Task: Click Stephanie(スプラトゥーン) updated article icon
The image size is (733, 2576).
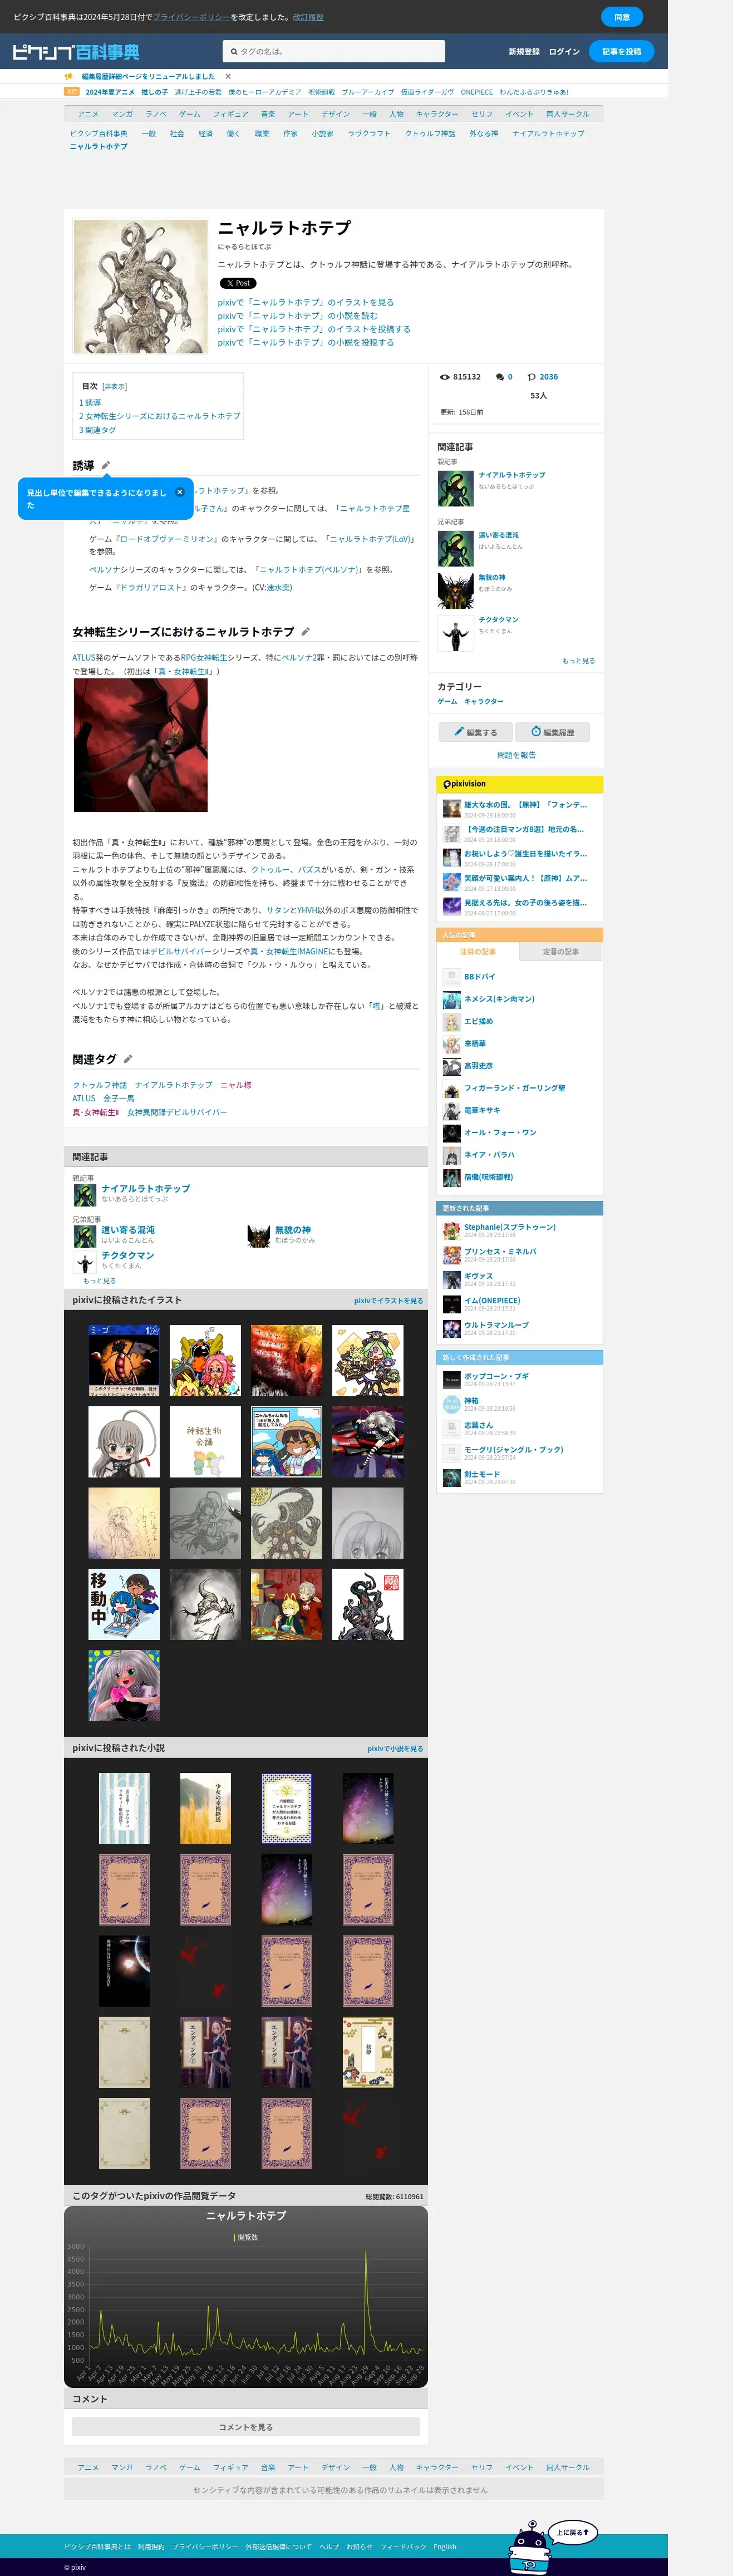Action: click(x=451, y=1230)
